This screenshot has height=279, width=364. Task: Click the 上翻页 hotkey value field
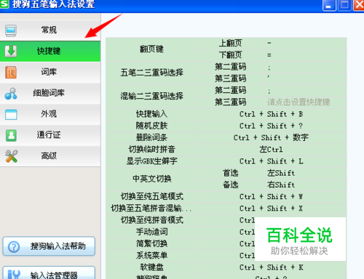(304, 44)
